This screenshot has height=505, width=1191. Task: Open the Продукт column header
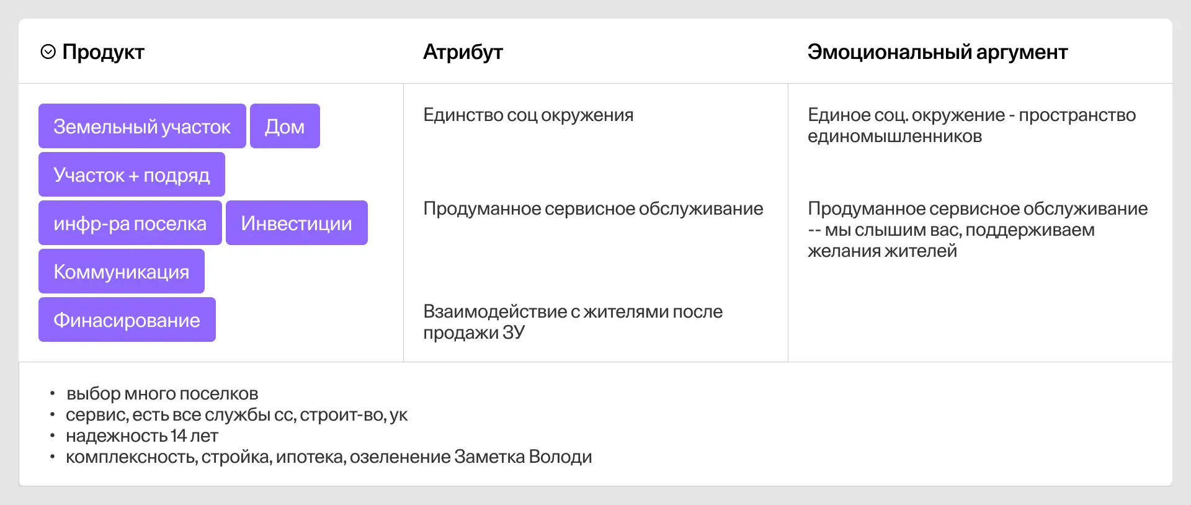(103, 52)
